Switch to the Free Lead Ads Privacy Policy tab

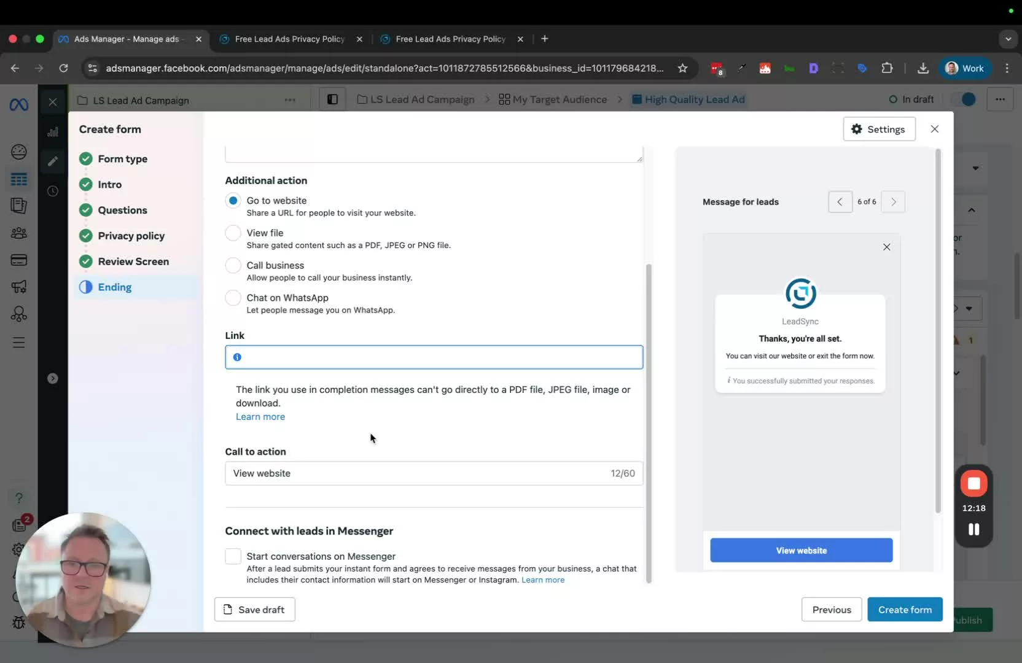pos(289,39)
